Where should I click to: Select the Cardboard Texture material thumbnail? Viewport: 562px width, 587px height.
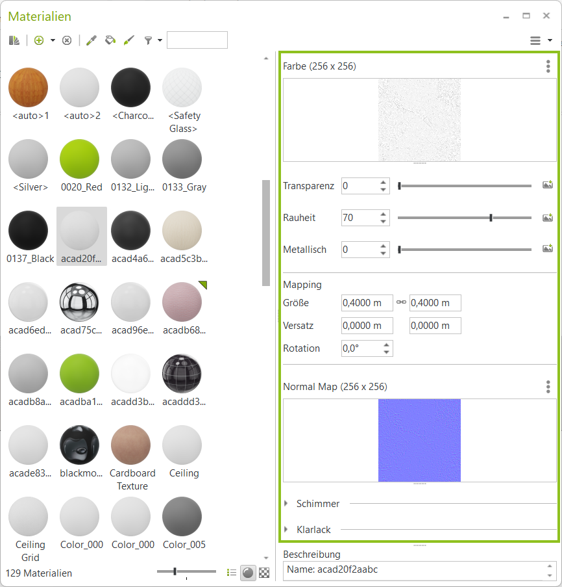tap(132, 445)
